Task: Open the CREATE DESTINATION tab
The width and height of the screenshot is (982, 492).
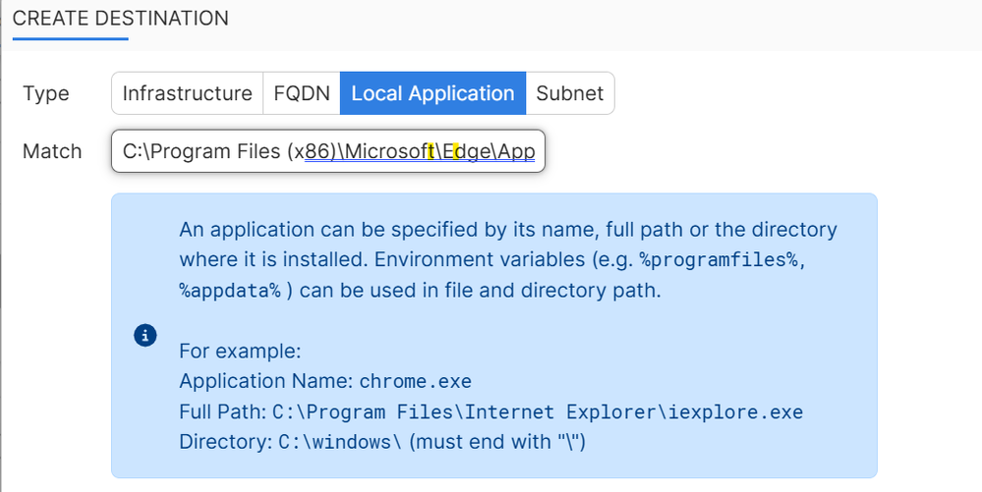Action: coord(121,19)
